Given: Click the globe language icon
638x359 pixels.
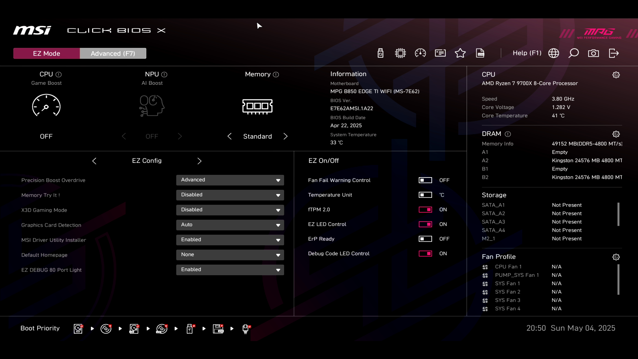Looking at the screenshot, I should click(554, 53).
